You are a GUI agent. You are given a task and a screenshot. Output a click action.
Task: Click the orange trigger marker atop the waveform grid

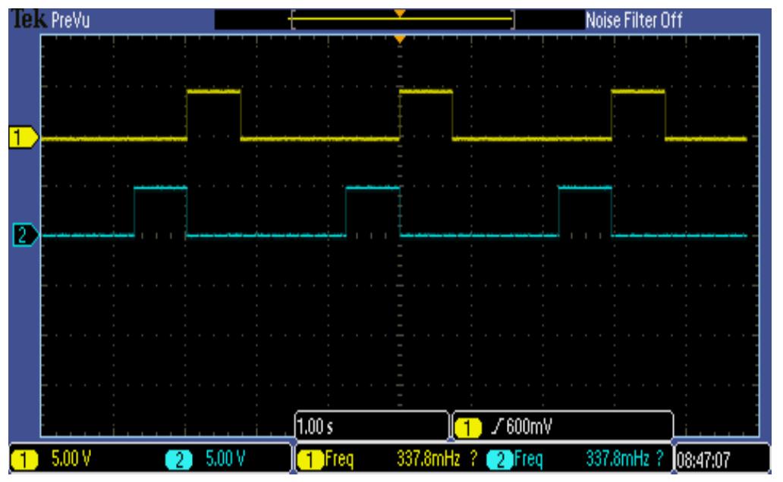[x=400, y=39]
